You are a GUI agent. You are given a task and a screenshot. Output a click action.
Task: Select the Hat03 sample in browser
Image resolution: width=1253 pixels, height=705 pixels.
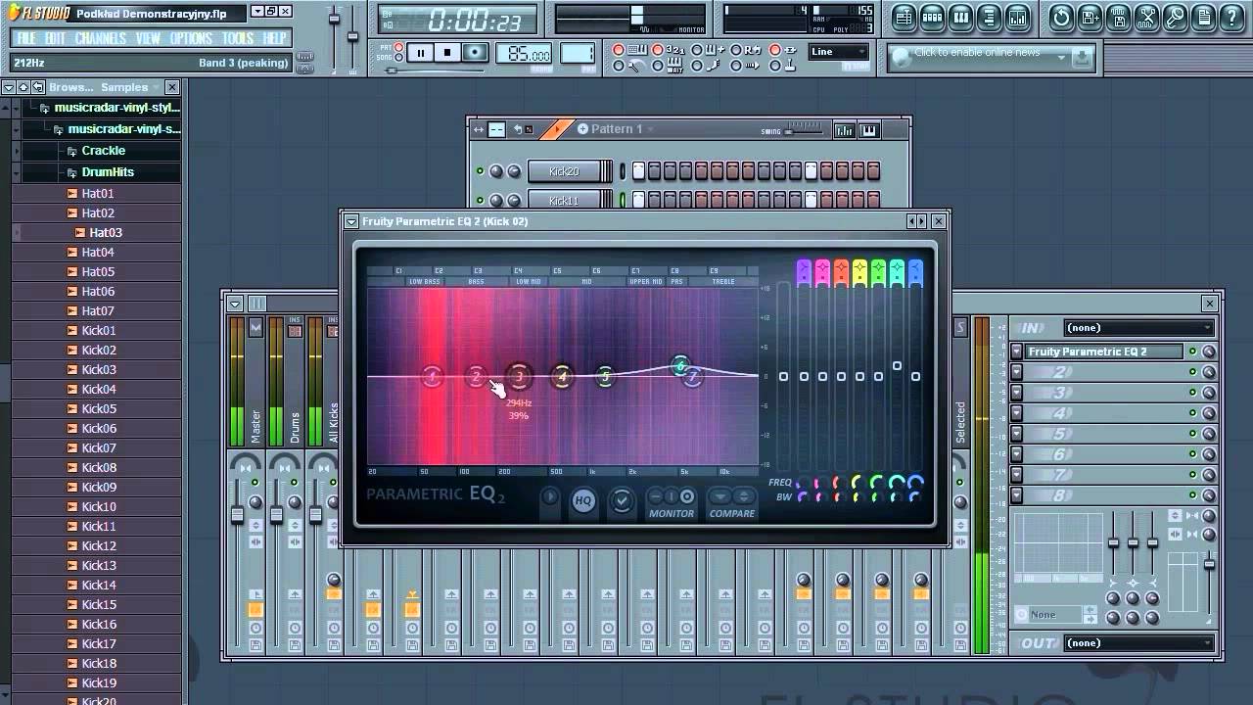tap(105, 232)
